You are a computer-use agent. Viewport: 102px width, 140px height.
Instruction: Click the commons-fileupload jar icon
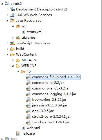[28, 77]
